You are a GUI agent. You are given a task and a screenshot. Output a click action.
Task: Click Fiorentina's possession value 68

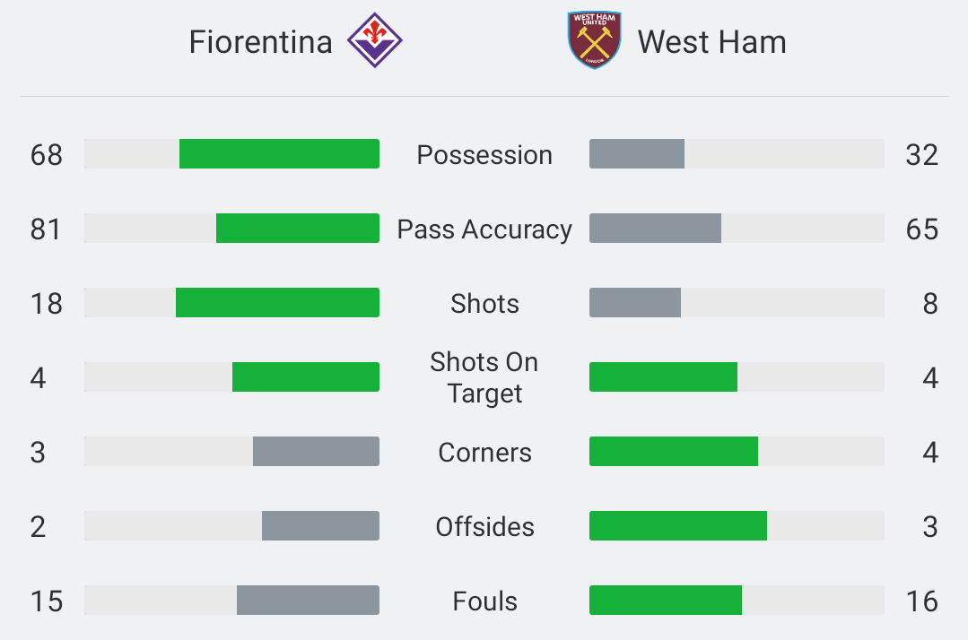coord(47,155)
